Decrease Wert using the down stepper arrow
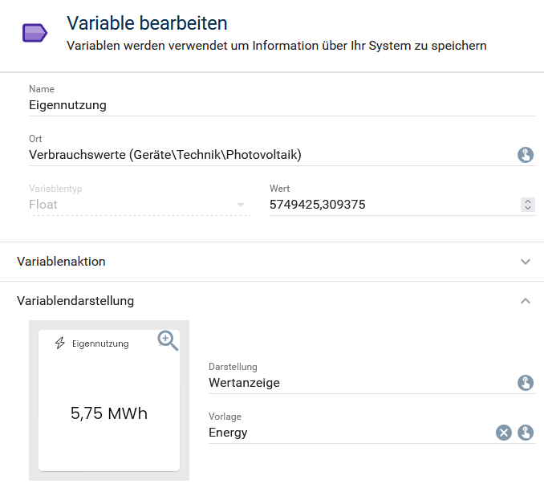The height and width of the screenshot is (492, 544). (x=527, y=208)
